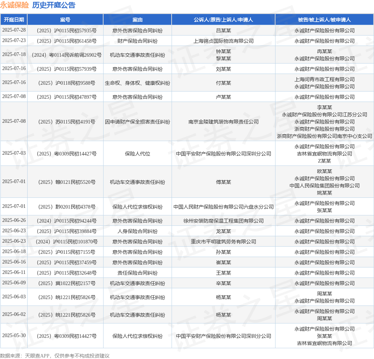
Task: Click case number 沪0115民初7155号
Action: pos(67,252)
